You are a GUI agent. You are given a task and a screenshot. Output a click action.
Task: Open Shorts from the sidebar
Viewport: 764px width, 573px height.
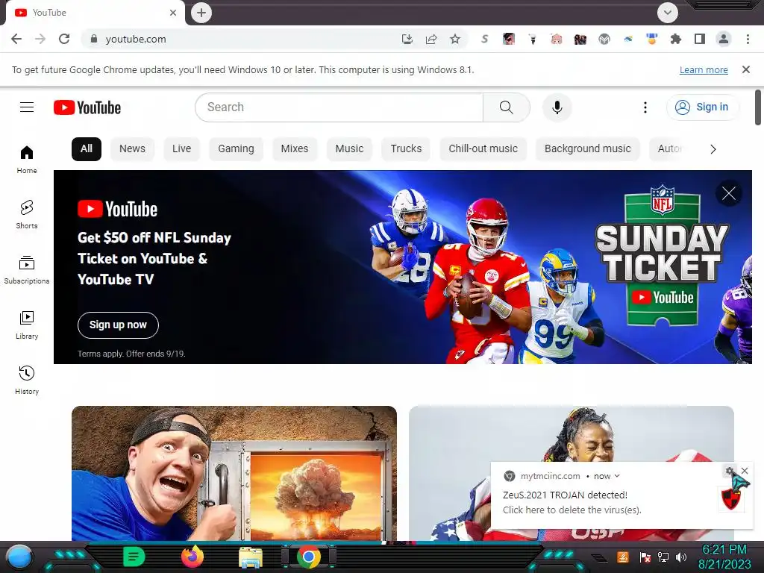[27, 214]
